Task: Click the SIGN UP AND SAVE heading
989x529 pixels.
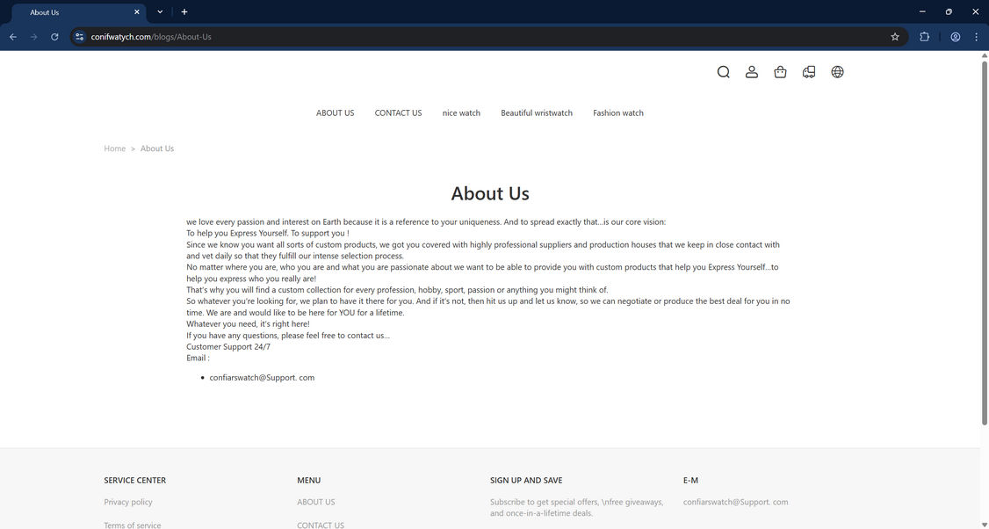Action: (526, 481)
